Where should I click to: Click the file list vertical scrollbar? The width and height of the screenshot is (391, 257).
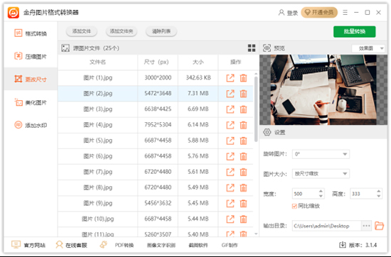[256, 109]
